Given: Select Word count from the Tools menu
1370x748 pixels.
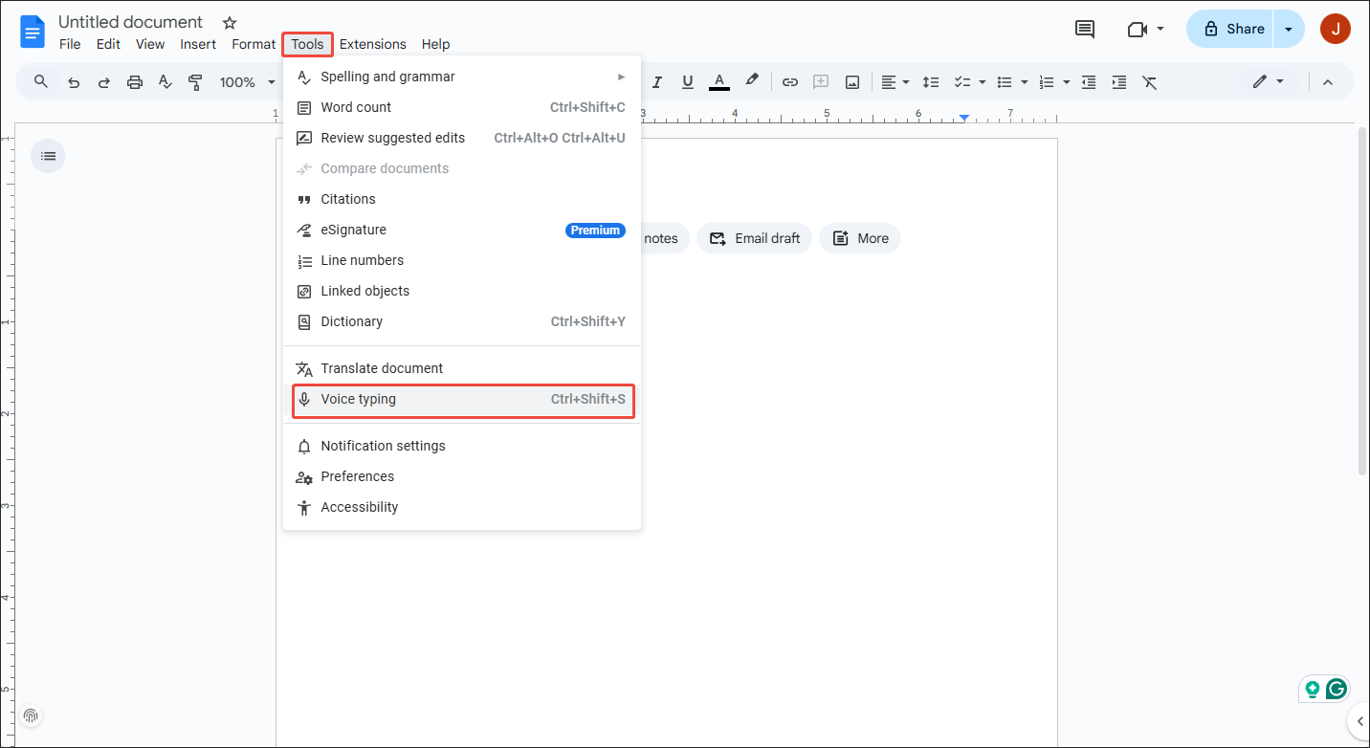Looking at the screenshot, I should tap(355, 107).
